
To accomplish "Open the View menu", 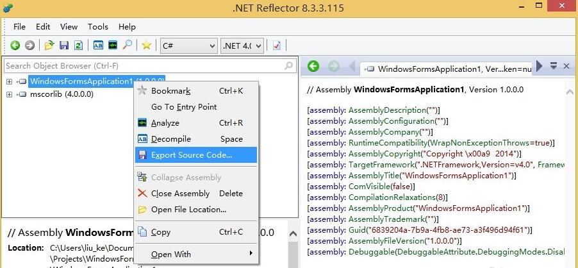I will 69,26.
